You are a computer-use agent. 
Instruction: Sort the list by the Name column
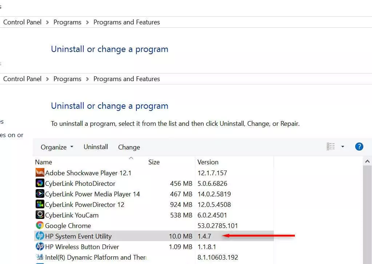43,162
